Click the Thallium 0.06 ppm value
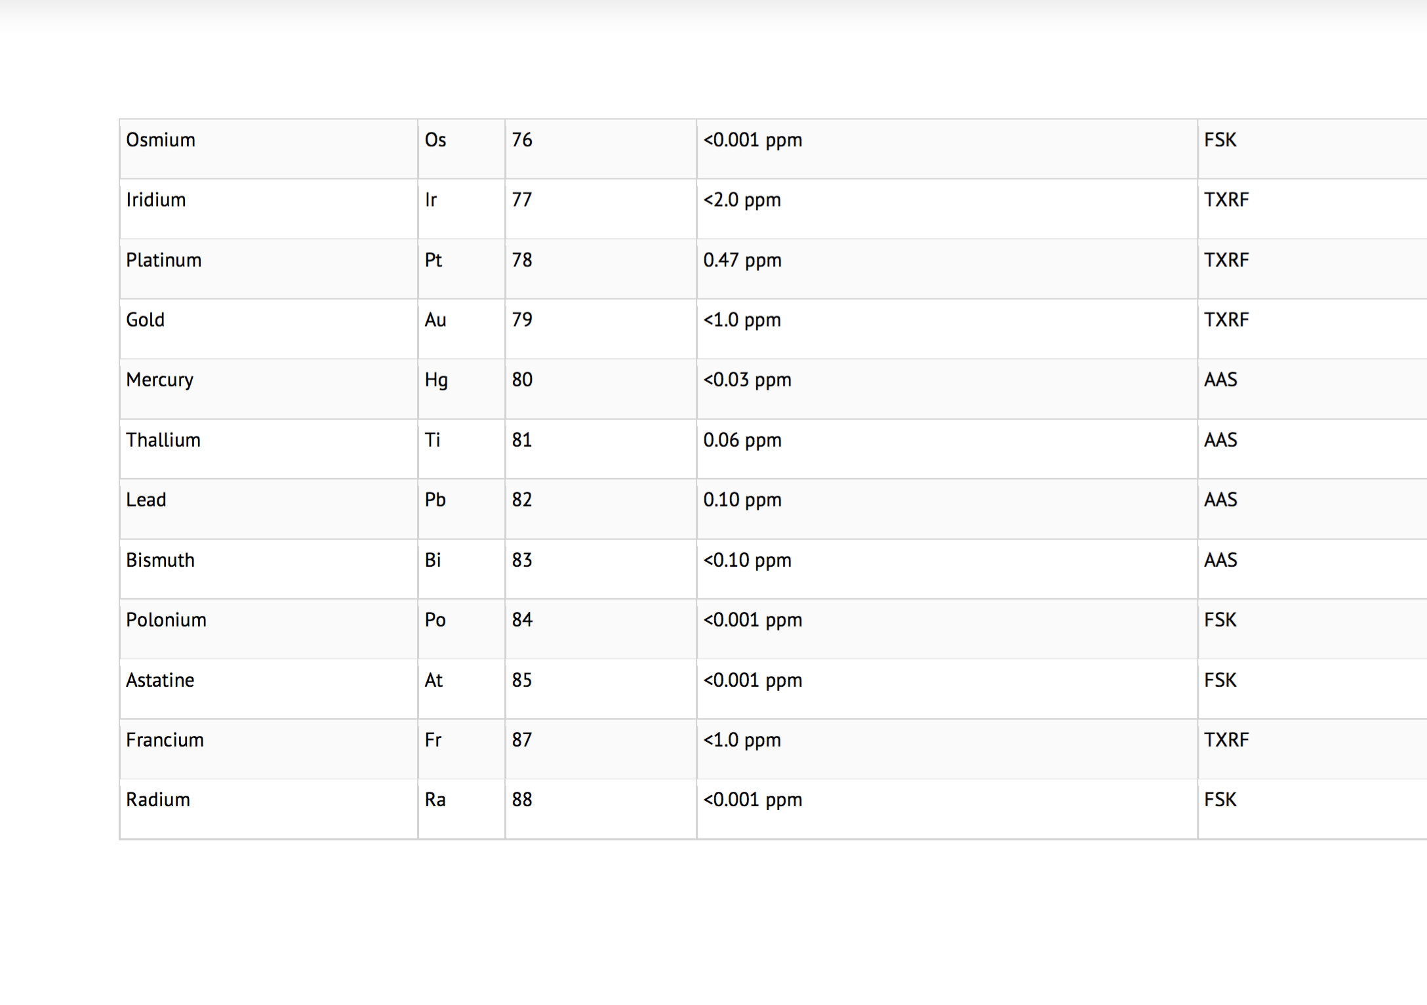This screenshot has width=1427, height=1005. pyautogui.click(x=742, y=440)
